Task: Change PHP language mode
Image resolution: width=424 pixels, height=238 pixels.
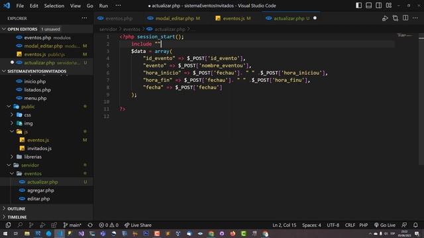Action: 364,225
